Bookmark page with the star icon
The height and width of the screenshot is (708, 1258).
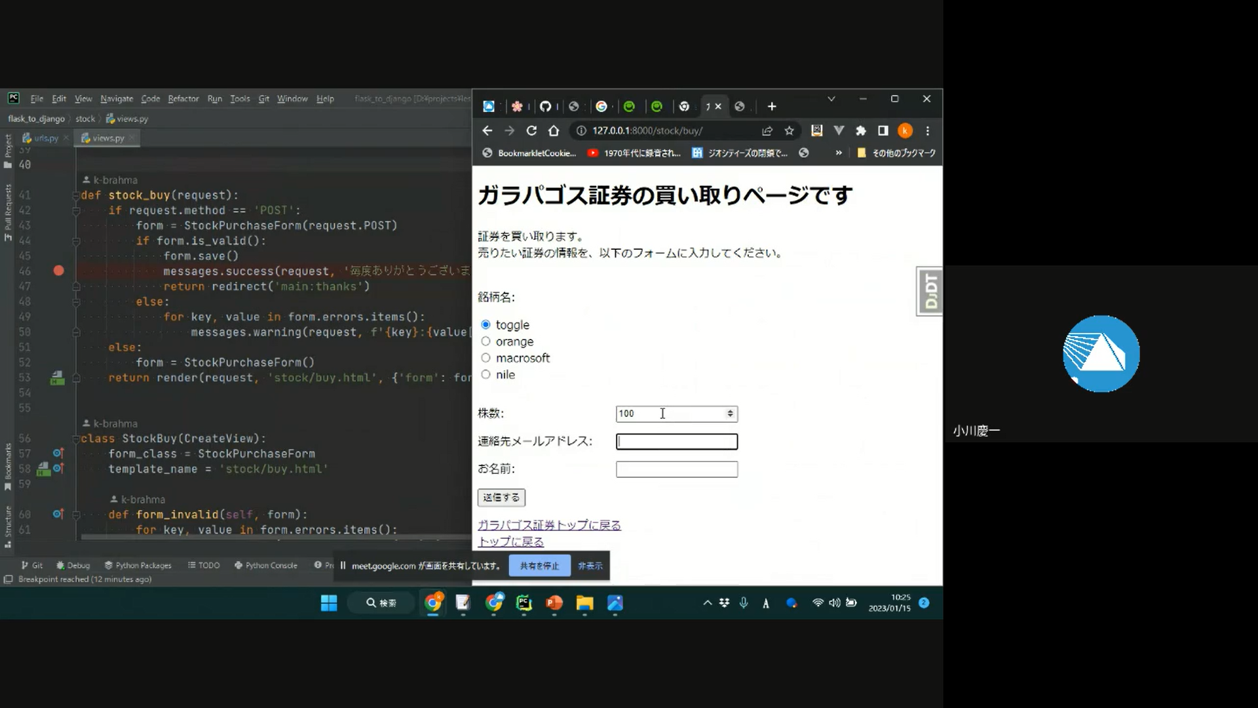point(789,130)
